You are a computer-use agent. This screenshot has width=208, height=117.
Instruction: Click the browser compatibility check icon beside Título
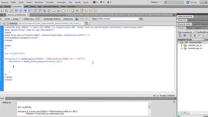(141, 19)
